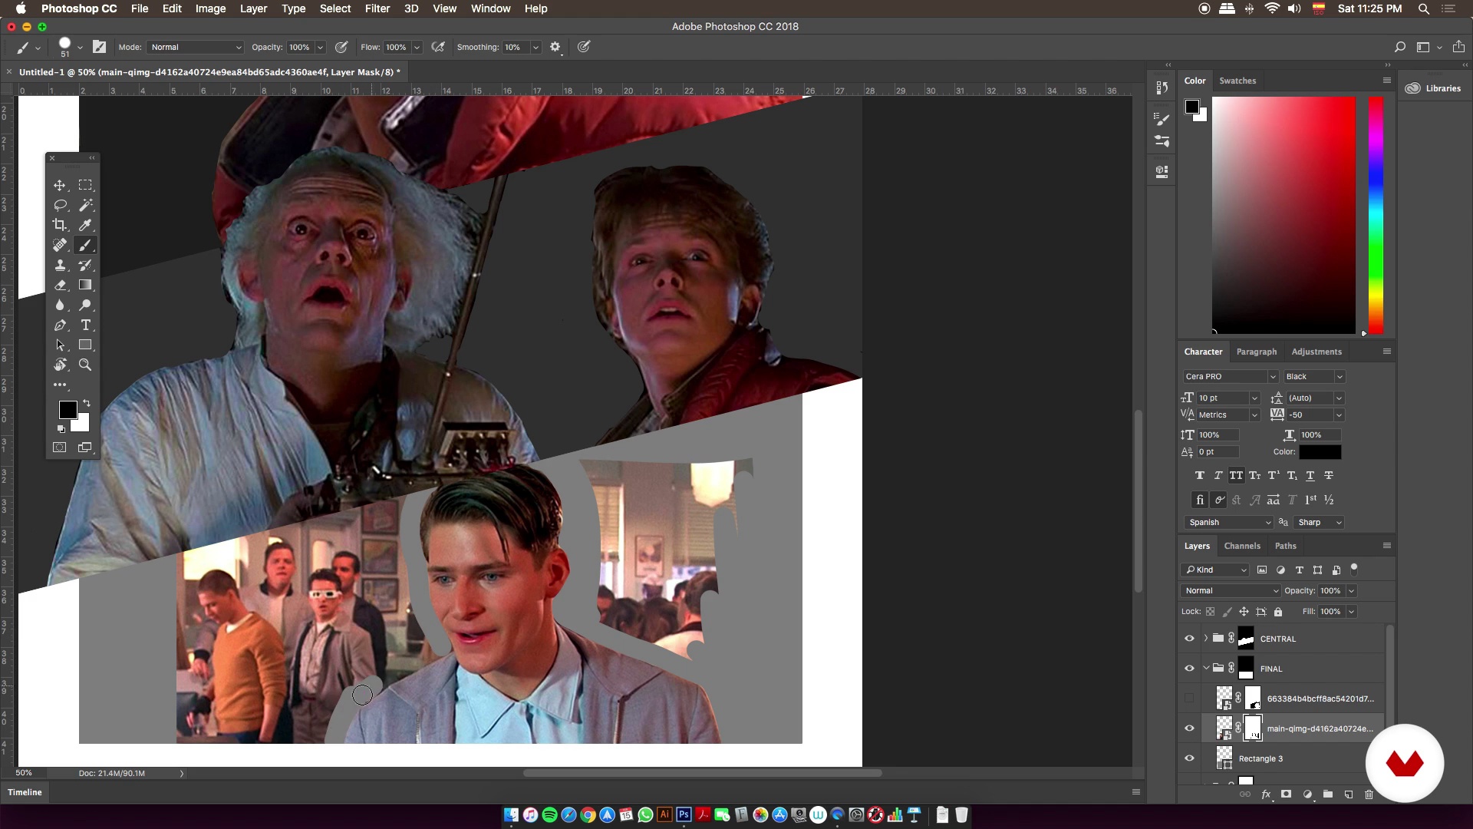
Task: Toggle Underline in Character panel
Action: (x=1310, y=475)
